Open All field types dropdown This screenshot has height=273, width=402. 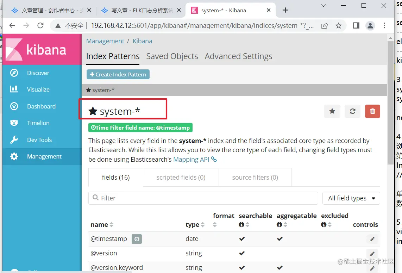(x=351, y=198)
